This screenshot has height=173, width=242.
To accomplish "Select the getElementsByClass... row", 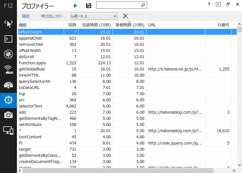I will 127,155.
